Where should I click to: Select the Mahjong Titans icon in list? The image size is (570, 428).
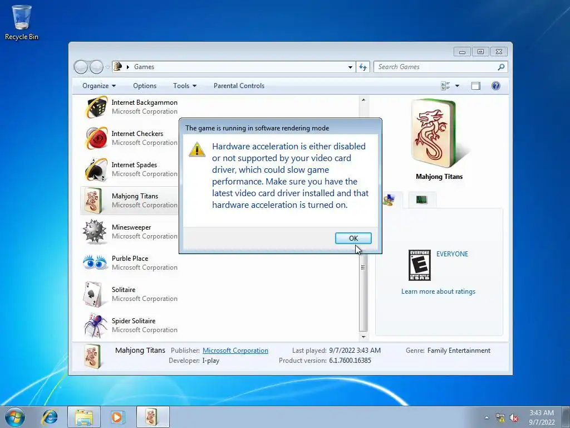coord(93,201)
